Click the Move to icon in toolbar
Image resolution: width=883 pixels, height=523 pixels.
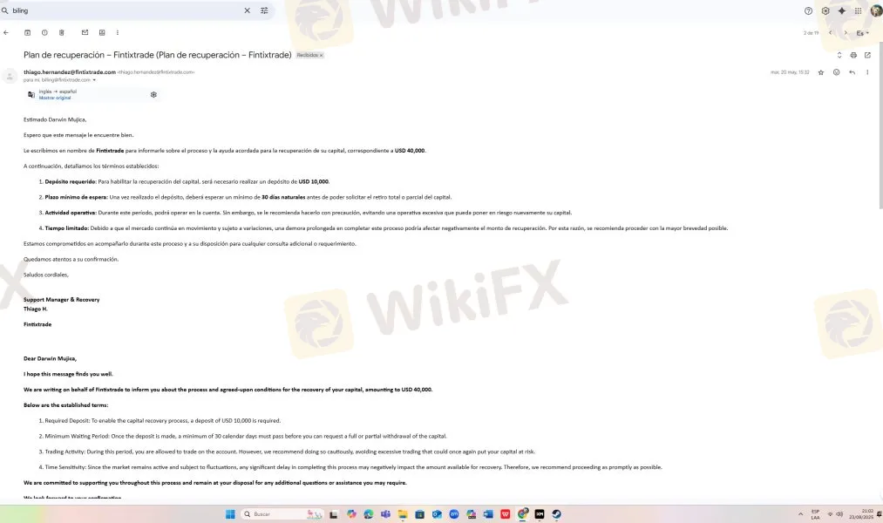pyautogui.click(x=102, y=32)
